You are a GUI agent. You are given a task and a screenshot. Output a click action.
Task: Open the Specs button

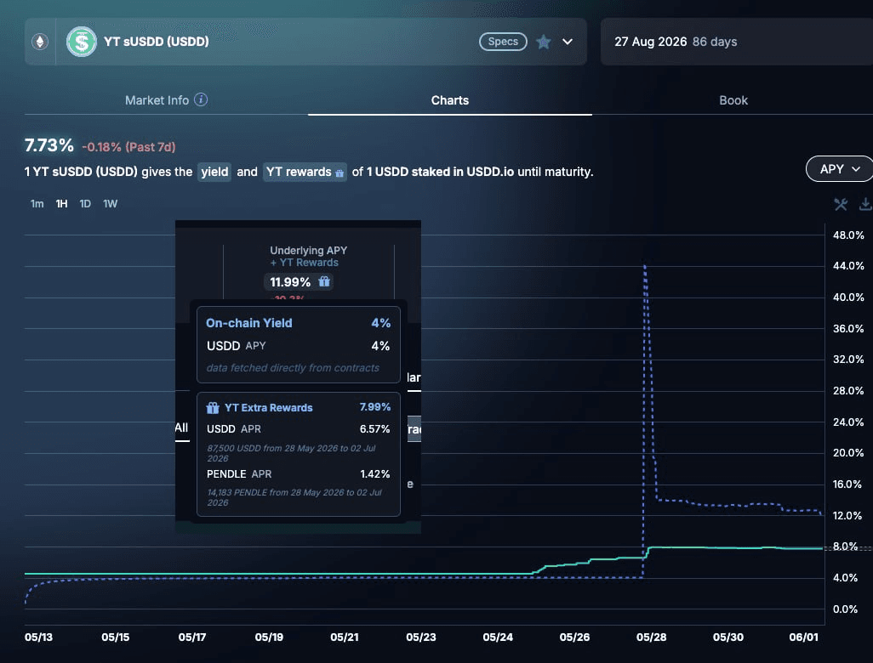(x=503, y=42)
